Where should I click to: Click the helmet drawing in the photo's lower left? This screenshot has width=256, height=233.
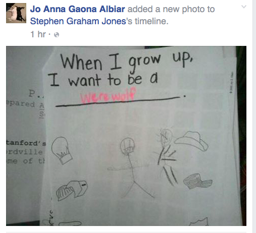point(72,190)
